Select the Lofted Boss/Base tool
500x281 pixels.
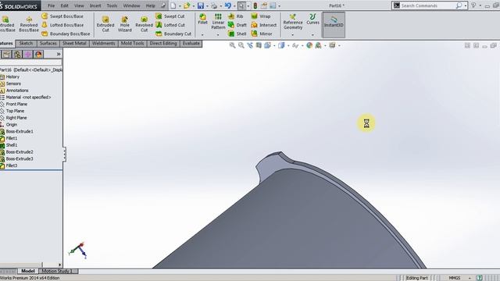click(62, 25)
